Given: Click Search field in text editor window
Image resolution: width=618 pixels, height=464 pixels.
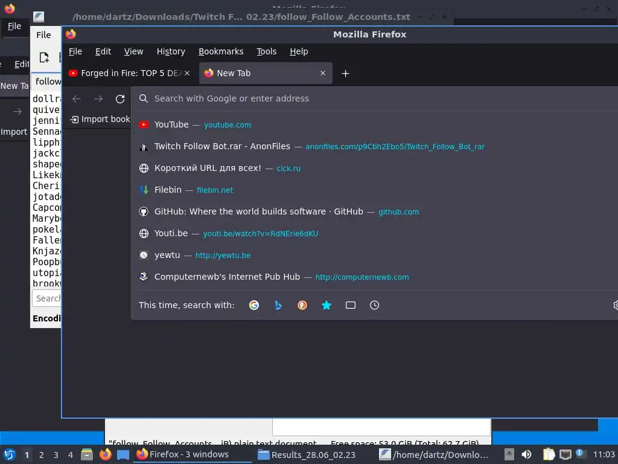Looking at the screenshot, I should 46,298.
